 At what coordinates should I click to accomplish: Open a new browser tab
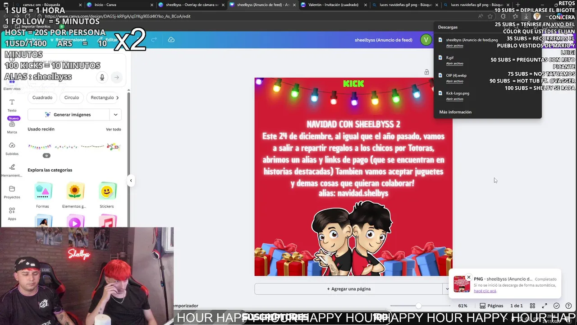pyautogui.click(x=517, y=5)
